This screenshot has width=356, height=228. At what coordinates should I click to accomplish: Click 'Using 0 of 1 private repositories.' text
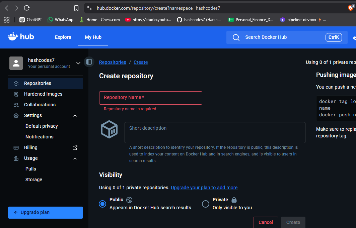134,188
